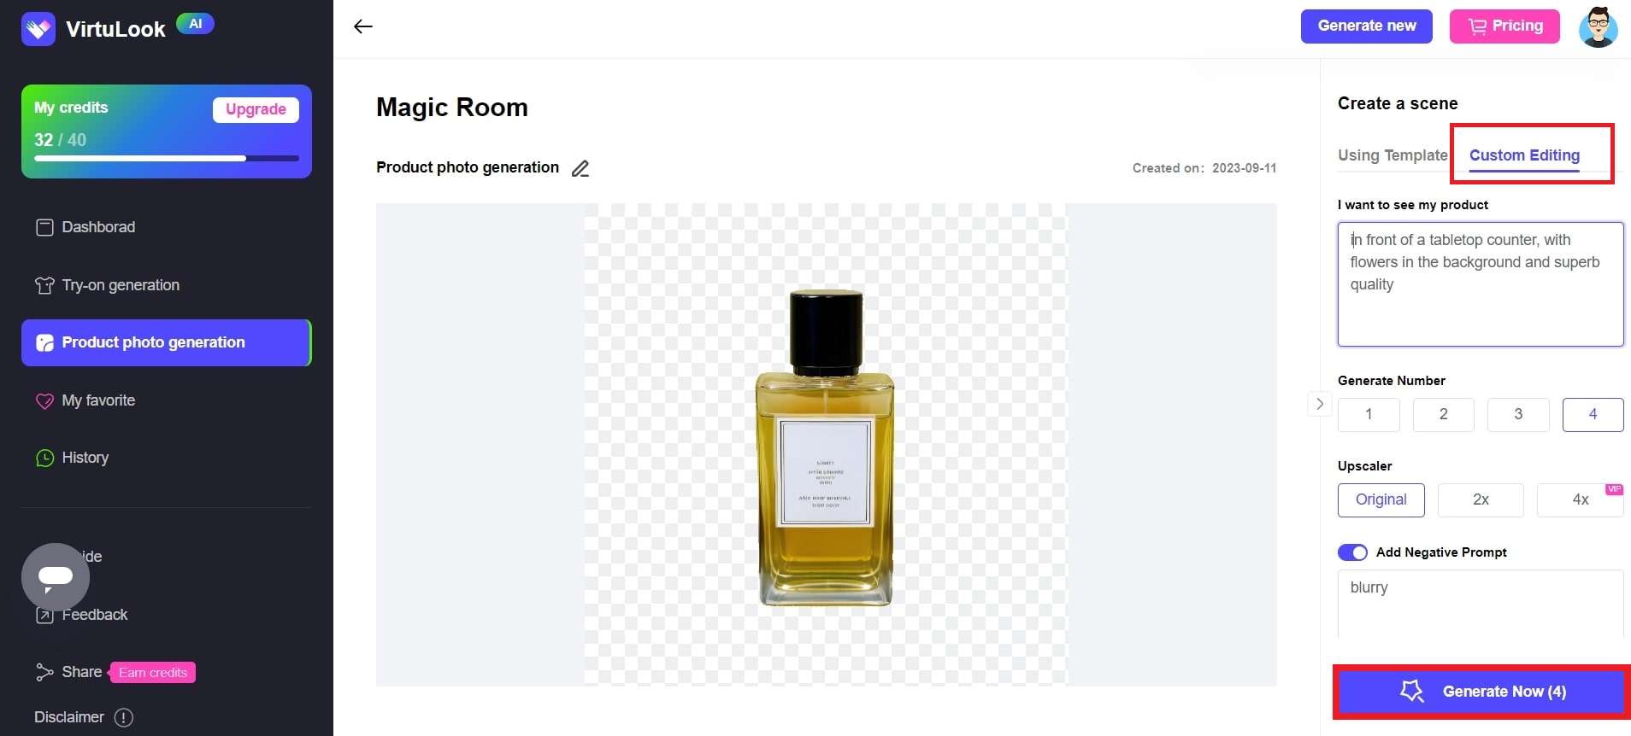Switch to the Using Template tab
Viewport: 1631px width, 736px height.
click(x=1393, y=155)
